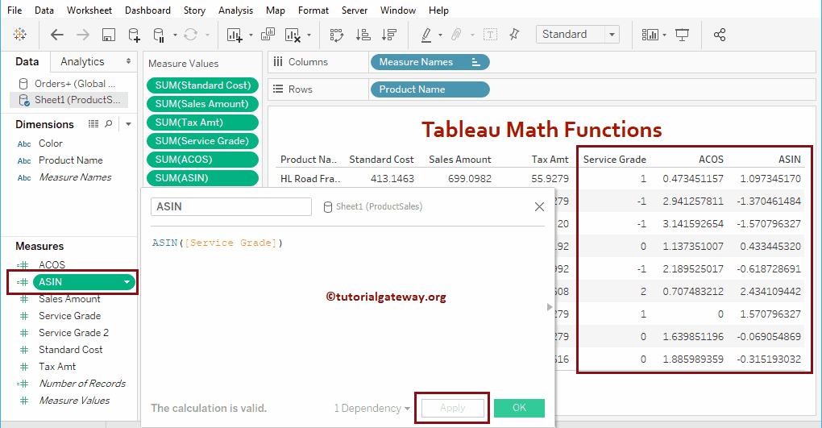Click the Dimensions search magnifier icon
The image size is (822, 428).
[109, 124]
